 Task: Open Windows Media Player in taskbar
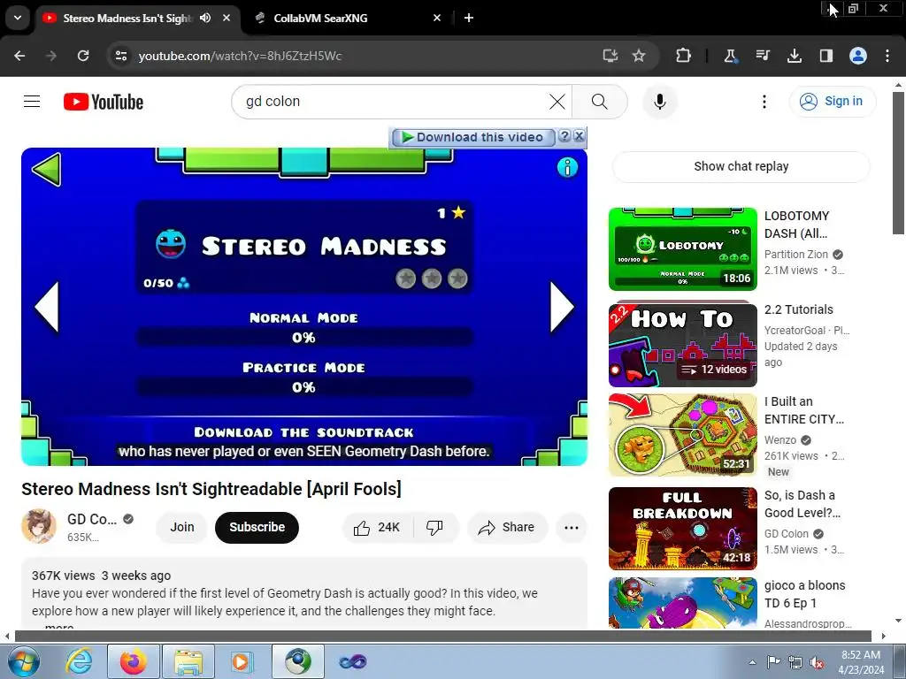[x=242, y=661]
